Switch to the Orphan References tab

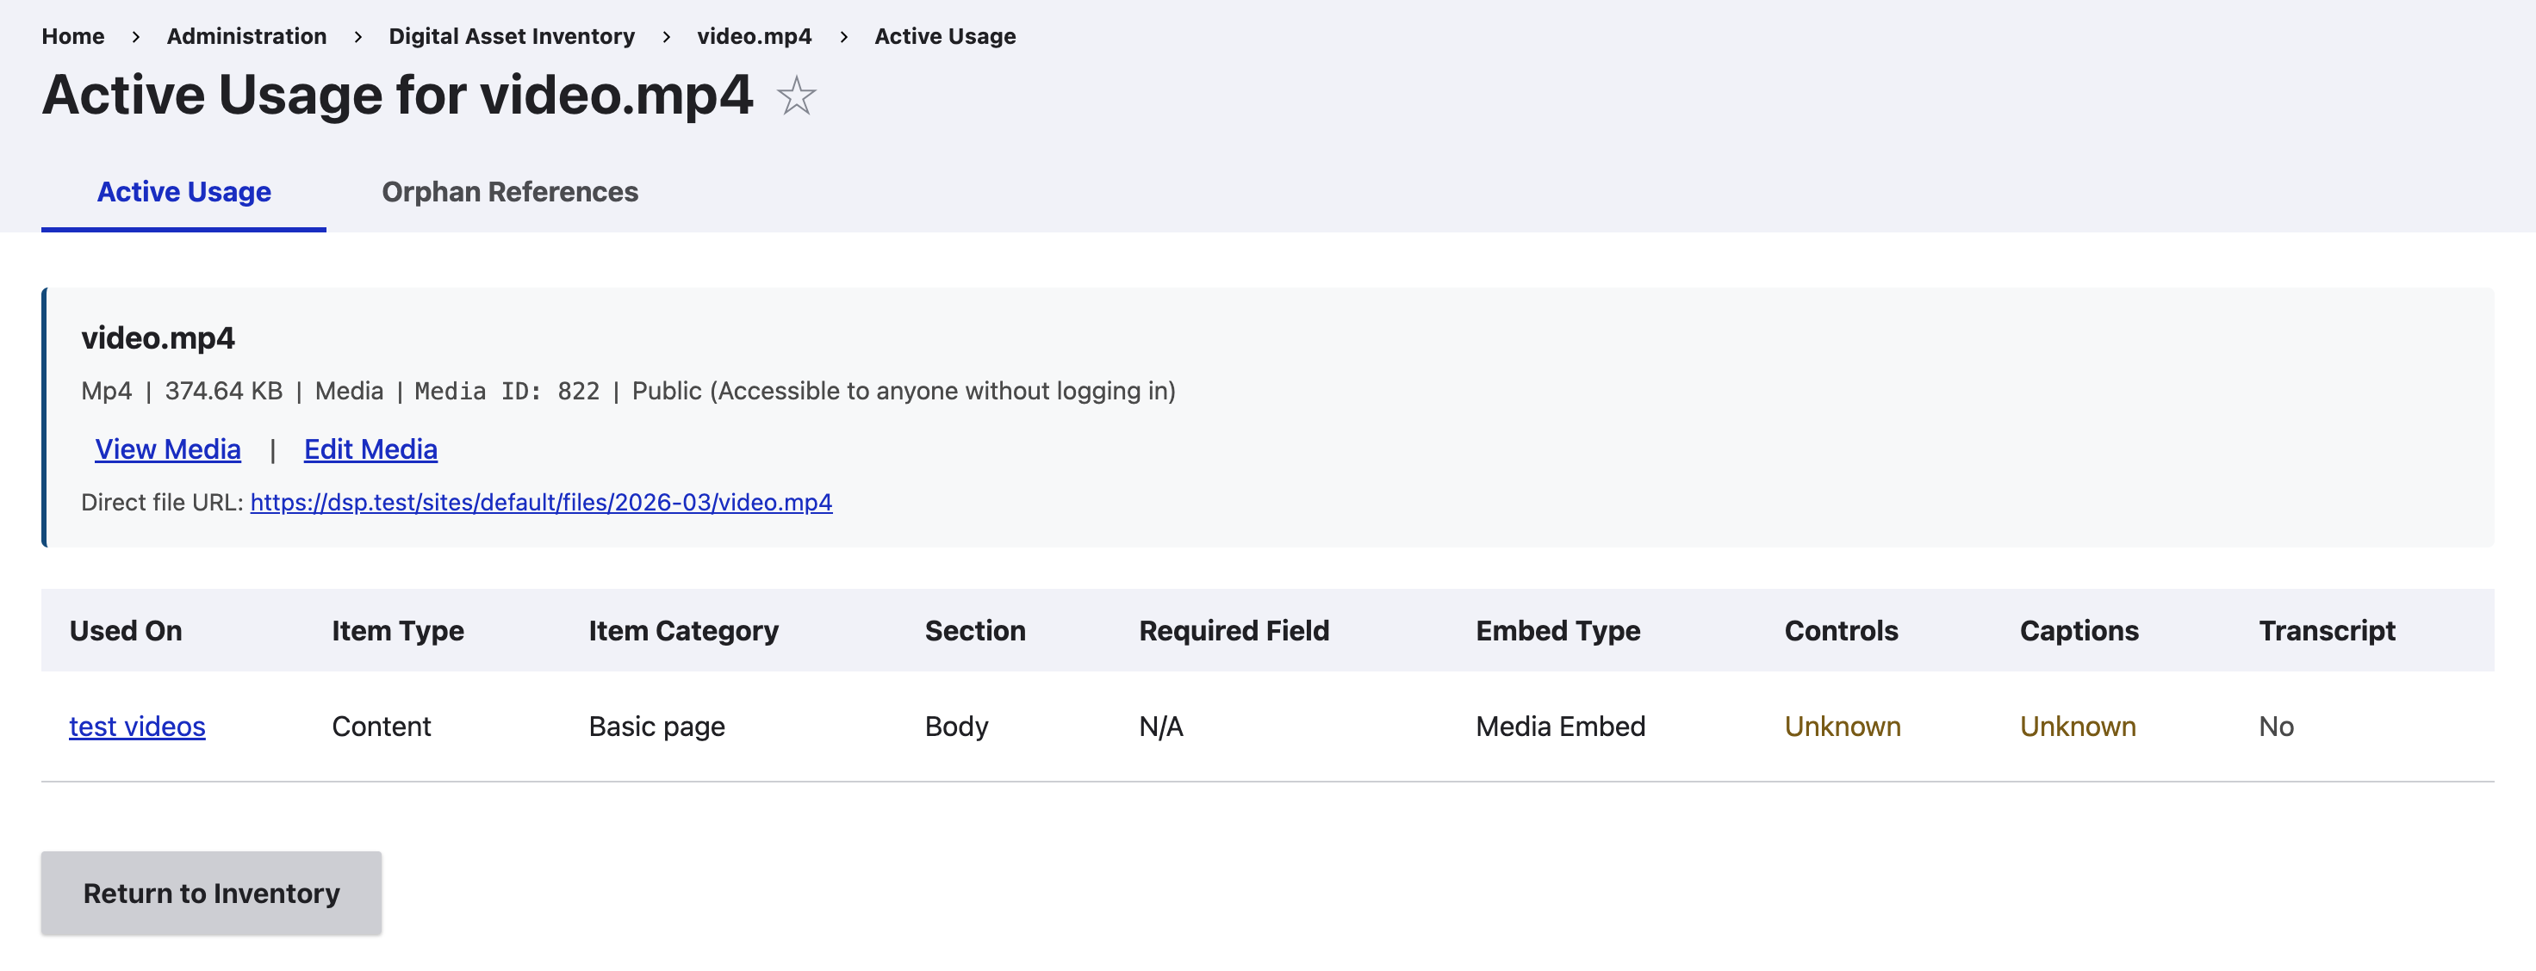510,192
